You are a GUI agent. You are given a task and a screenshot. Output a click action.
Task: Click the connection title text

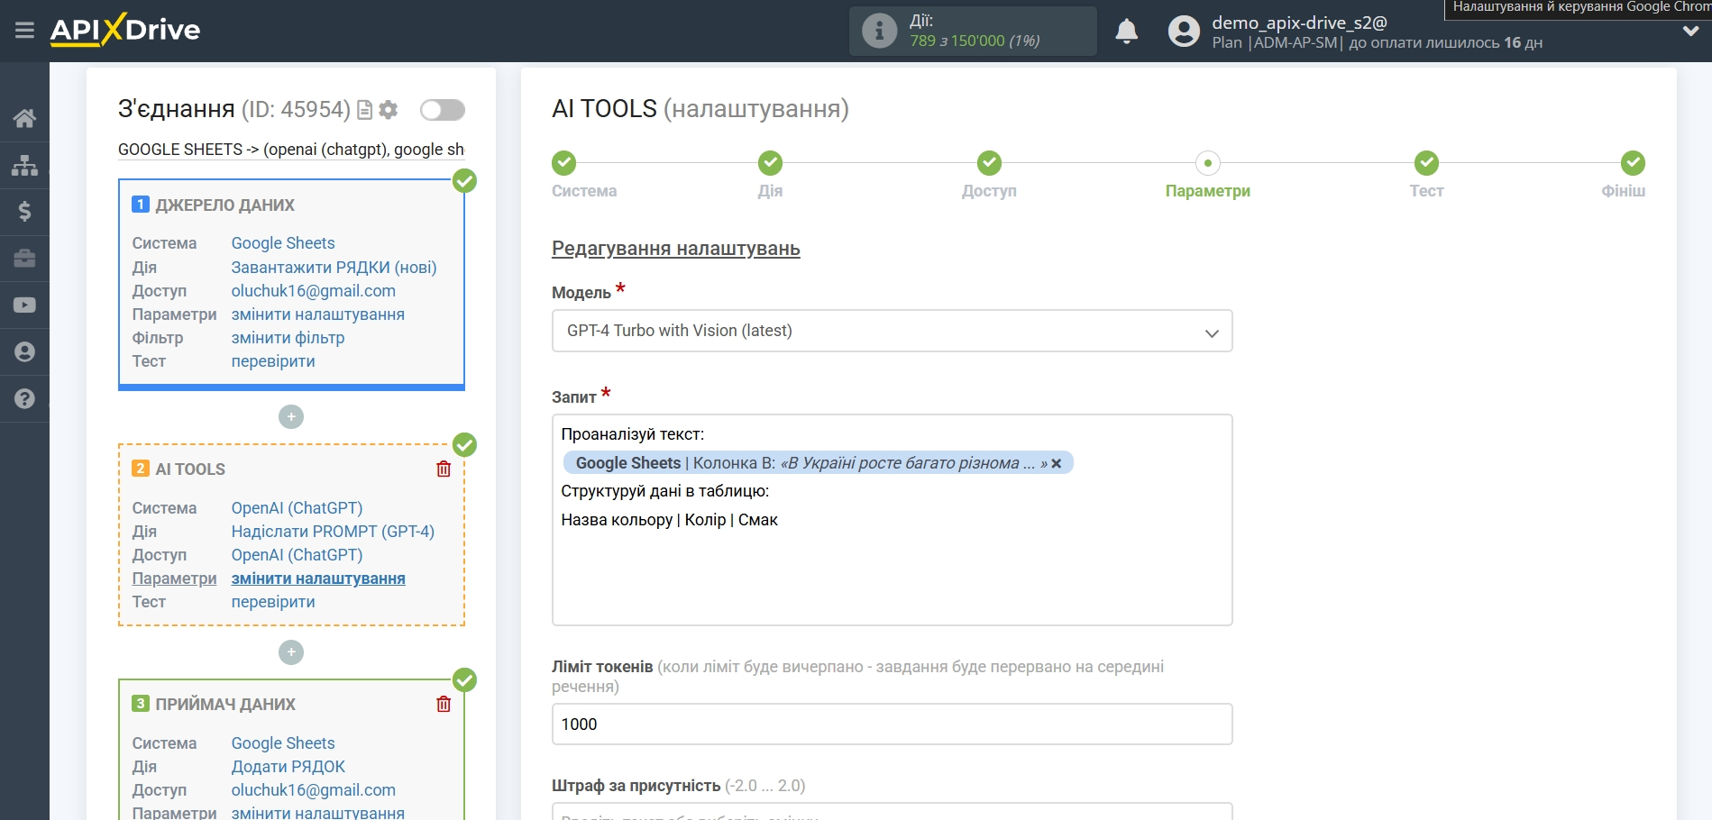pyautogui.click(x=291, y=150)
